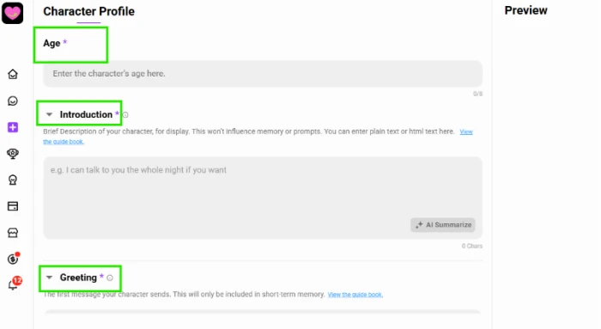
Task: Click info icon beside Greeting
Action: tap(110, 277)
